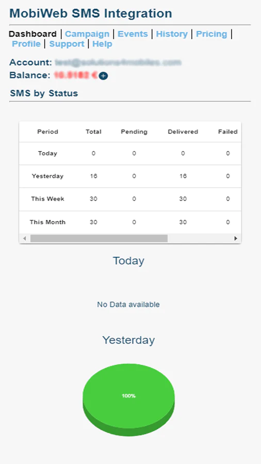Open the Campaign menu item
Viewport: 261px width, 464px height.
pos(87,34)
